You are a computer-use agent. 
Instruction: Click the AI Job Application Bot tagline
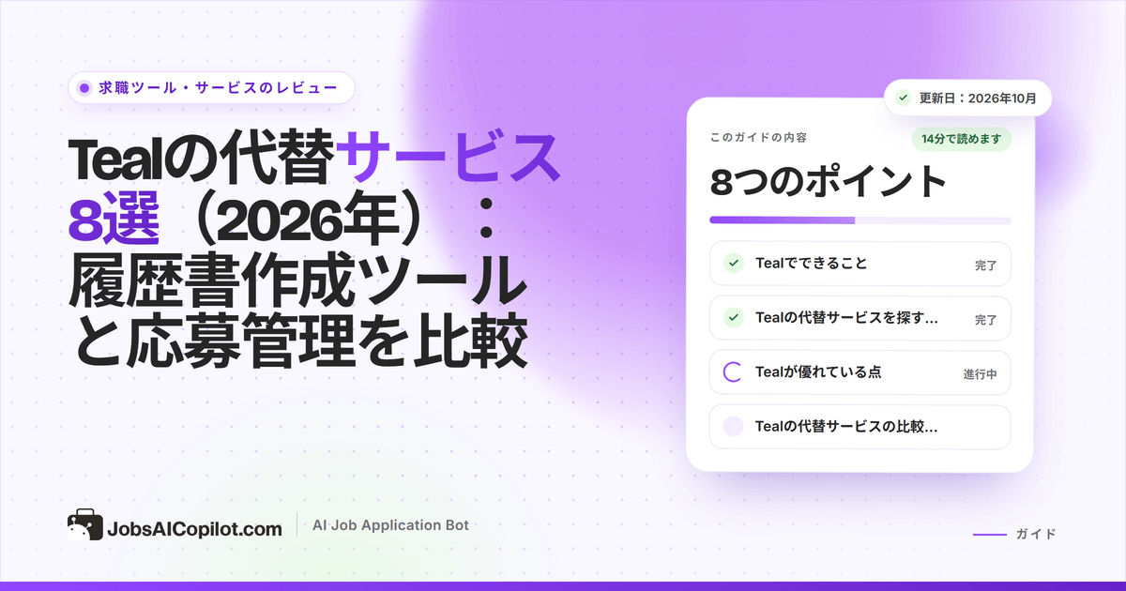[390, 525]
